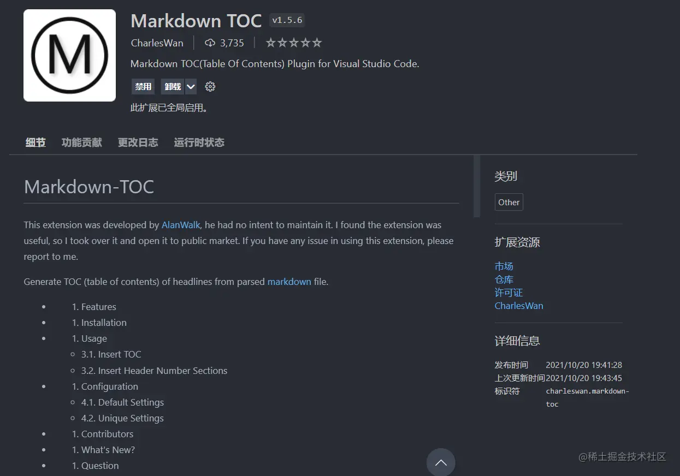Click the 禁用 (disable) button
680x476 pixels.
click(x=143, y=86)
